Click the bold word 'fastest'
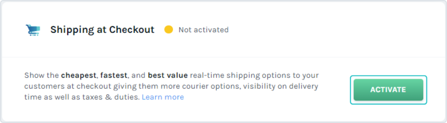This screenshot has height=123, width=447. pyautogui.click(x=114, y=75)
